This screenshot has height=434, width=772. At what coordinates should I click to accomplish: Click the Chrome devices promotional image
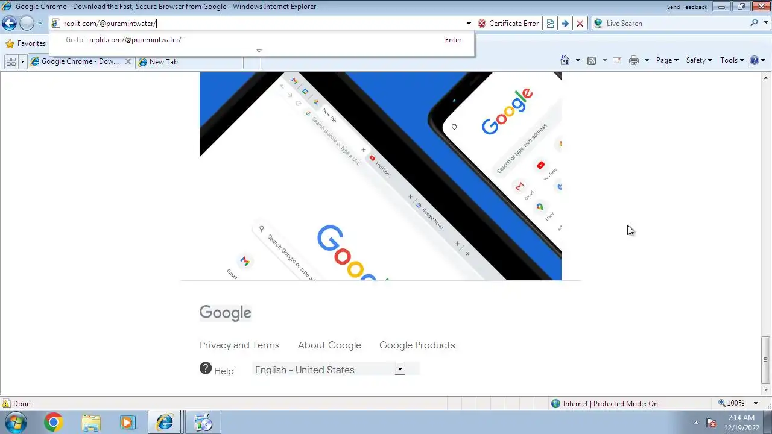pos(381,176)
